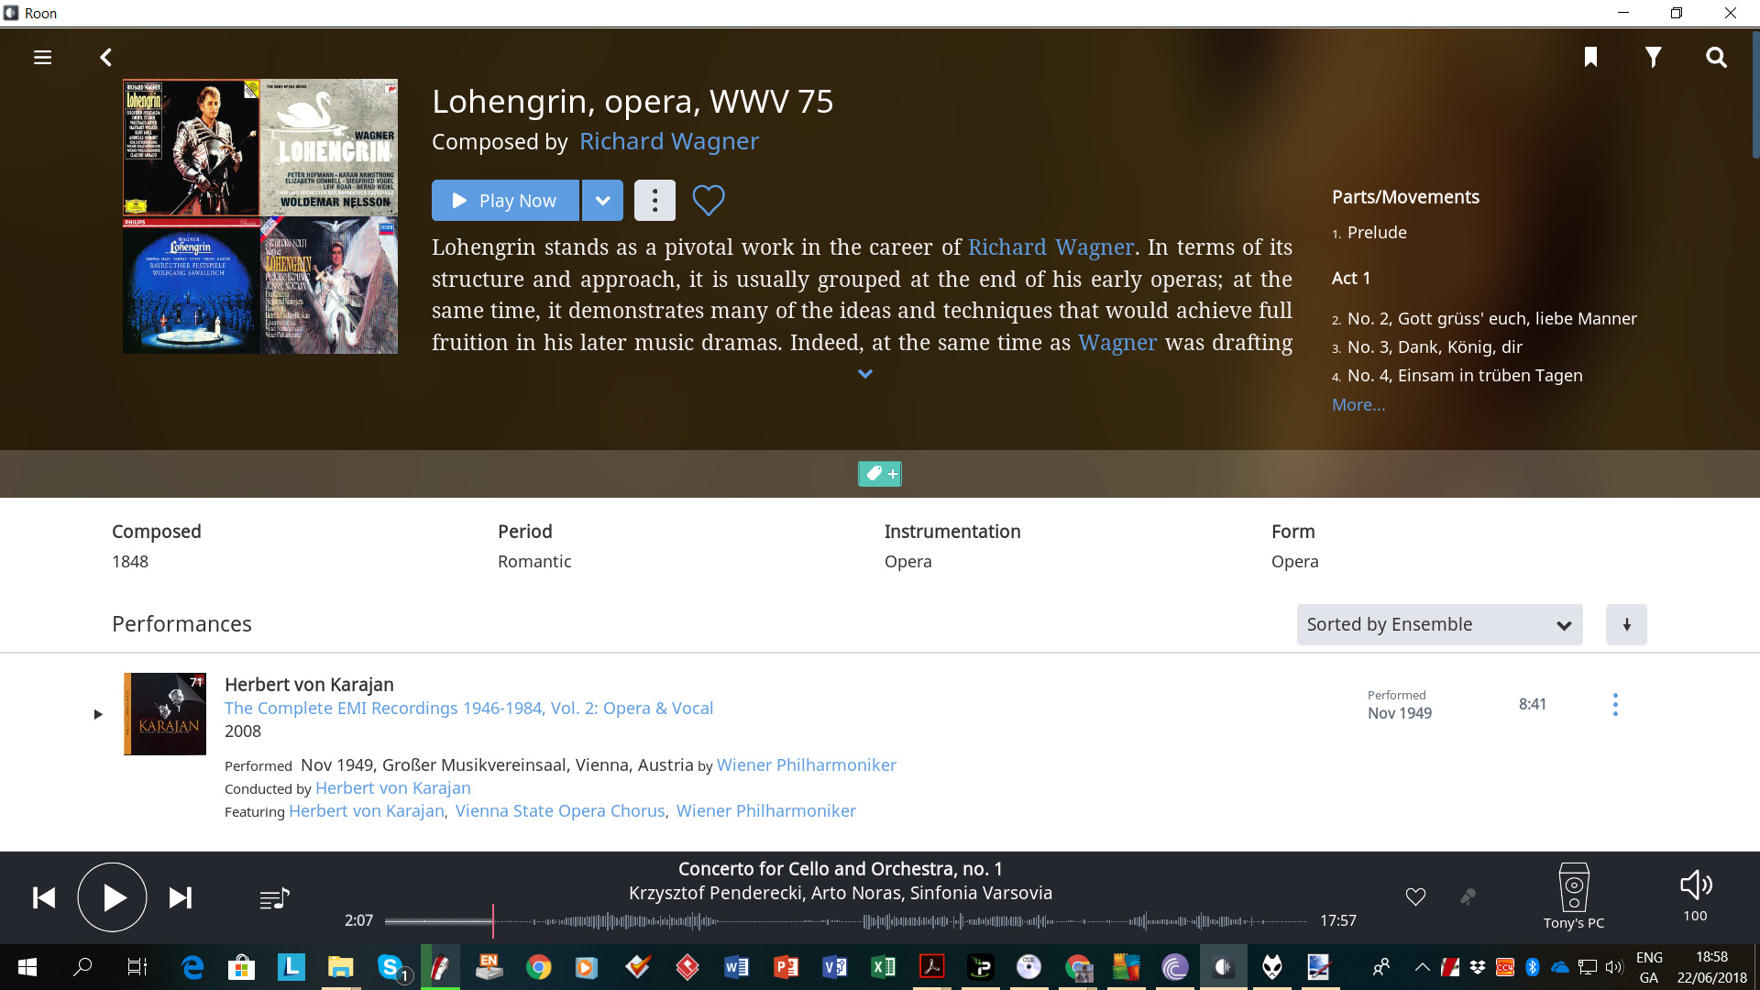Open the Complete EMI Recordings album link

pos(468,708)
